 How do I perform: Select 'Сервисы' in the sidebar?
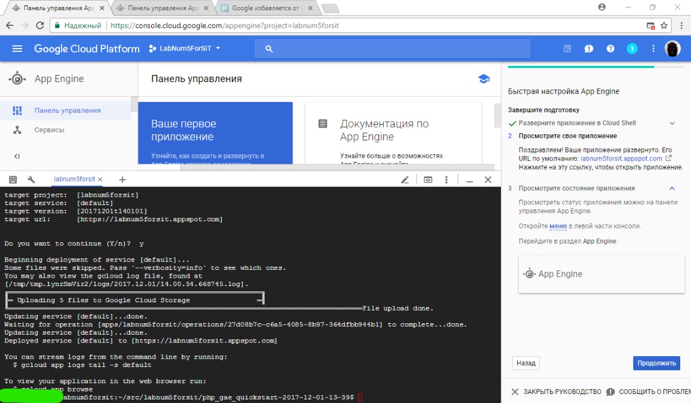point(65,130)
